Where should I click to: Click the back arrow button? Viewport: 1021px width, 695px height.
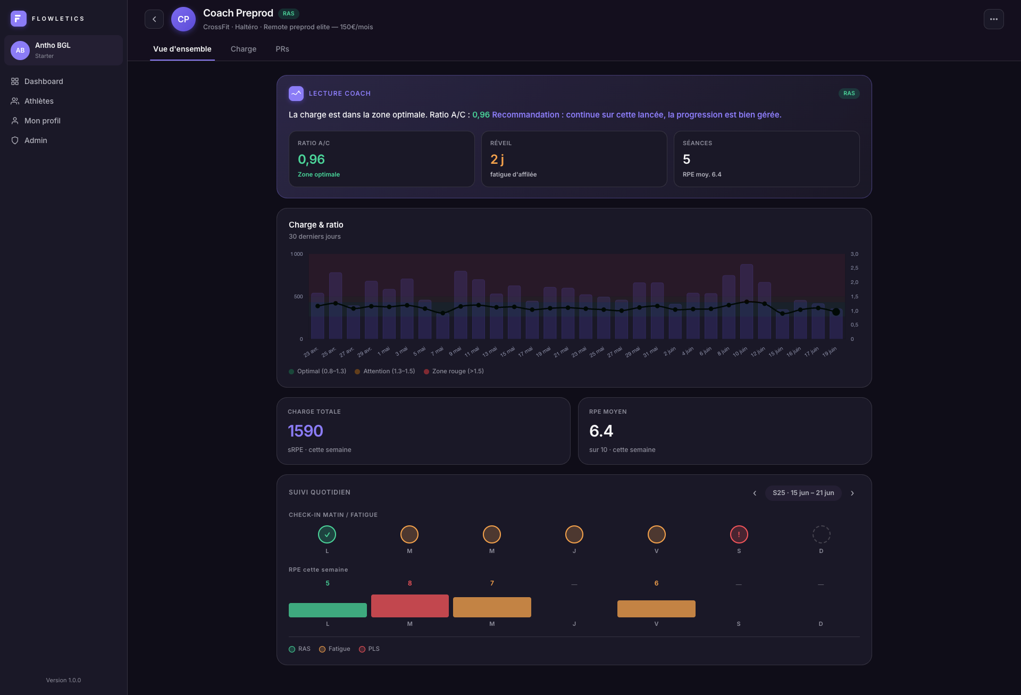154,19
